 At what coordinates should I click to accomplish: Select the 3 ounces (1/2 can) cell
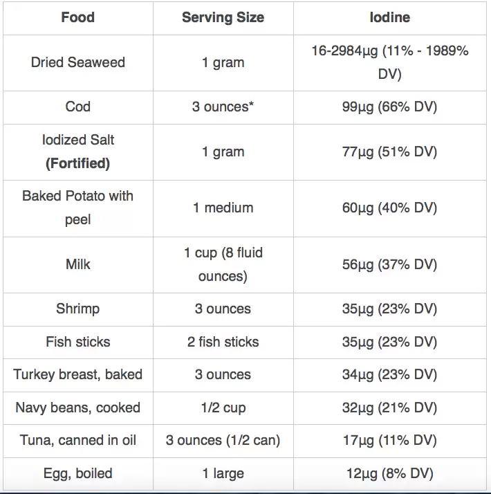point(223,441)
